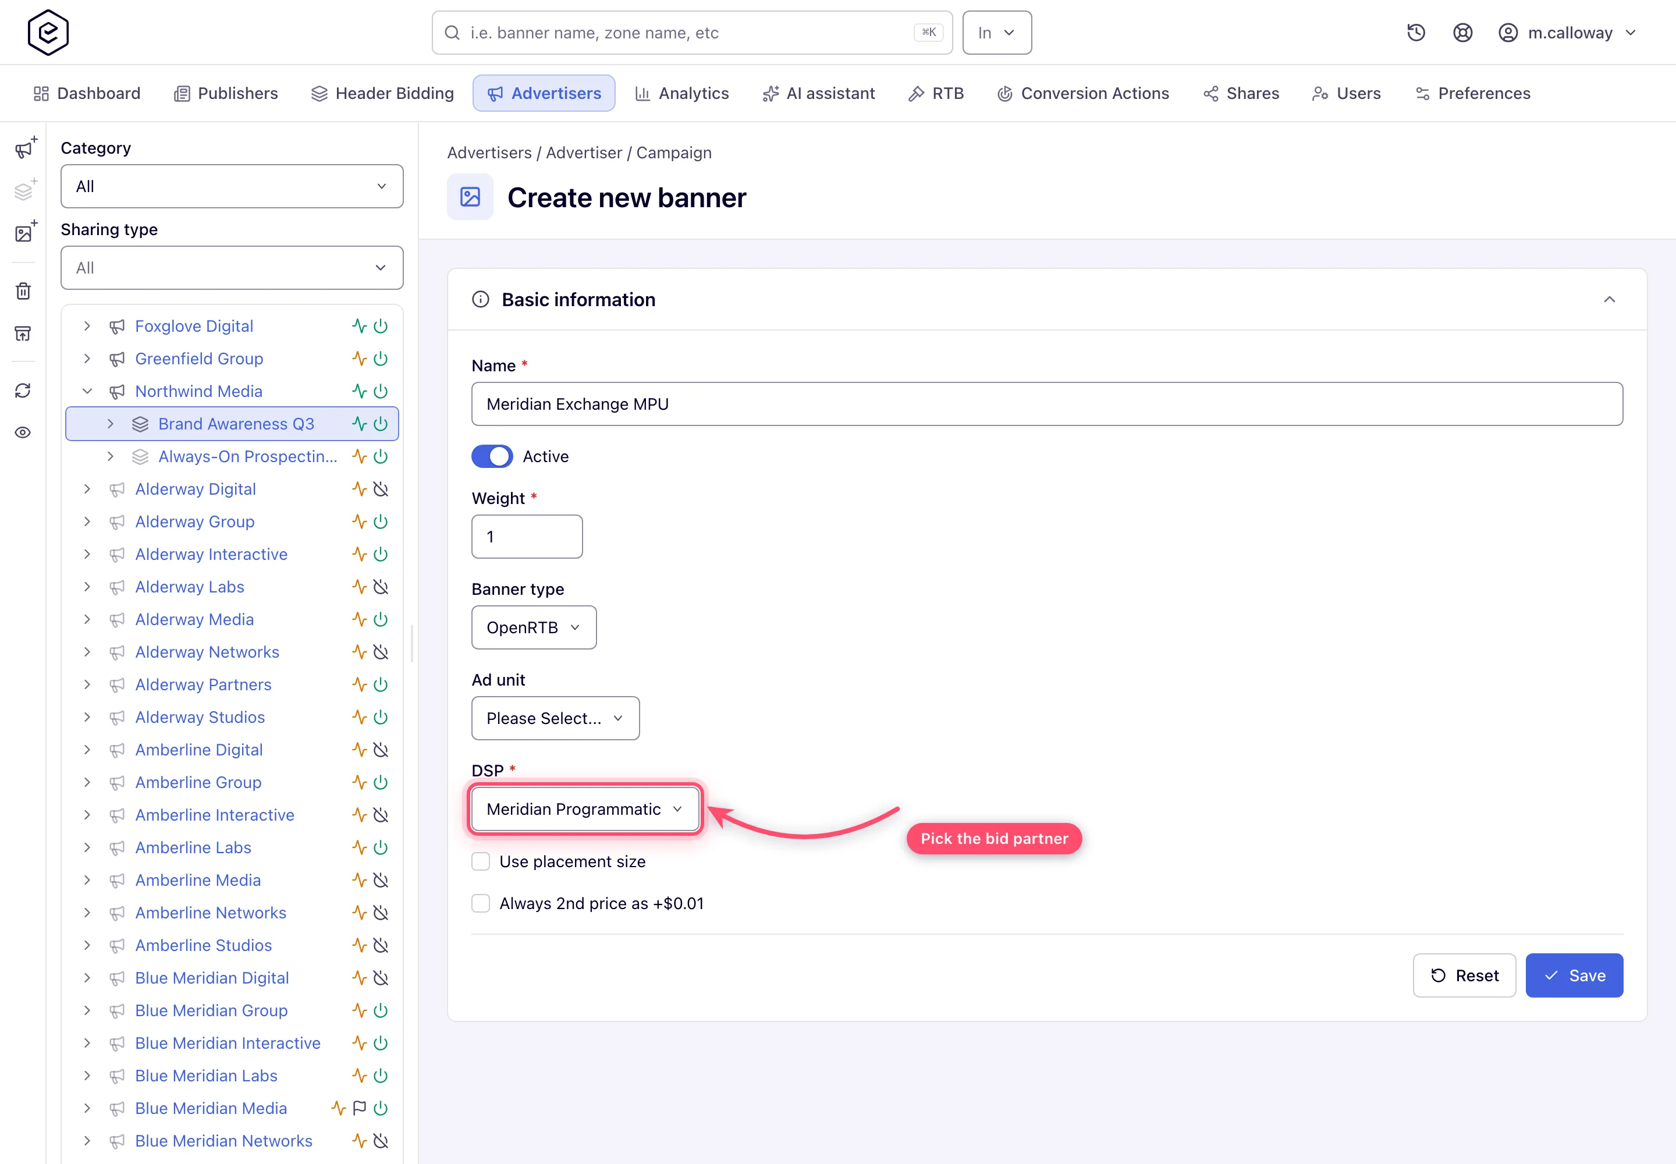Screen dimensions: 1676x1164
Task: Toggle power status of Greenfield Group
Action: click(381, 359)
